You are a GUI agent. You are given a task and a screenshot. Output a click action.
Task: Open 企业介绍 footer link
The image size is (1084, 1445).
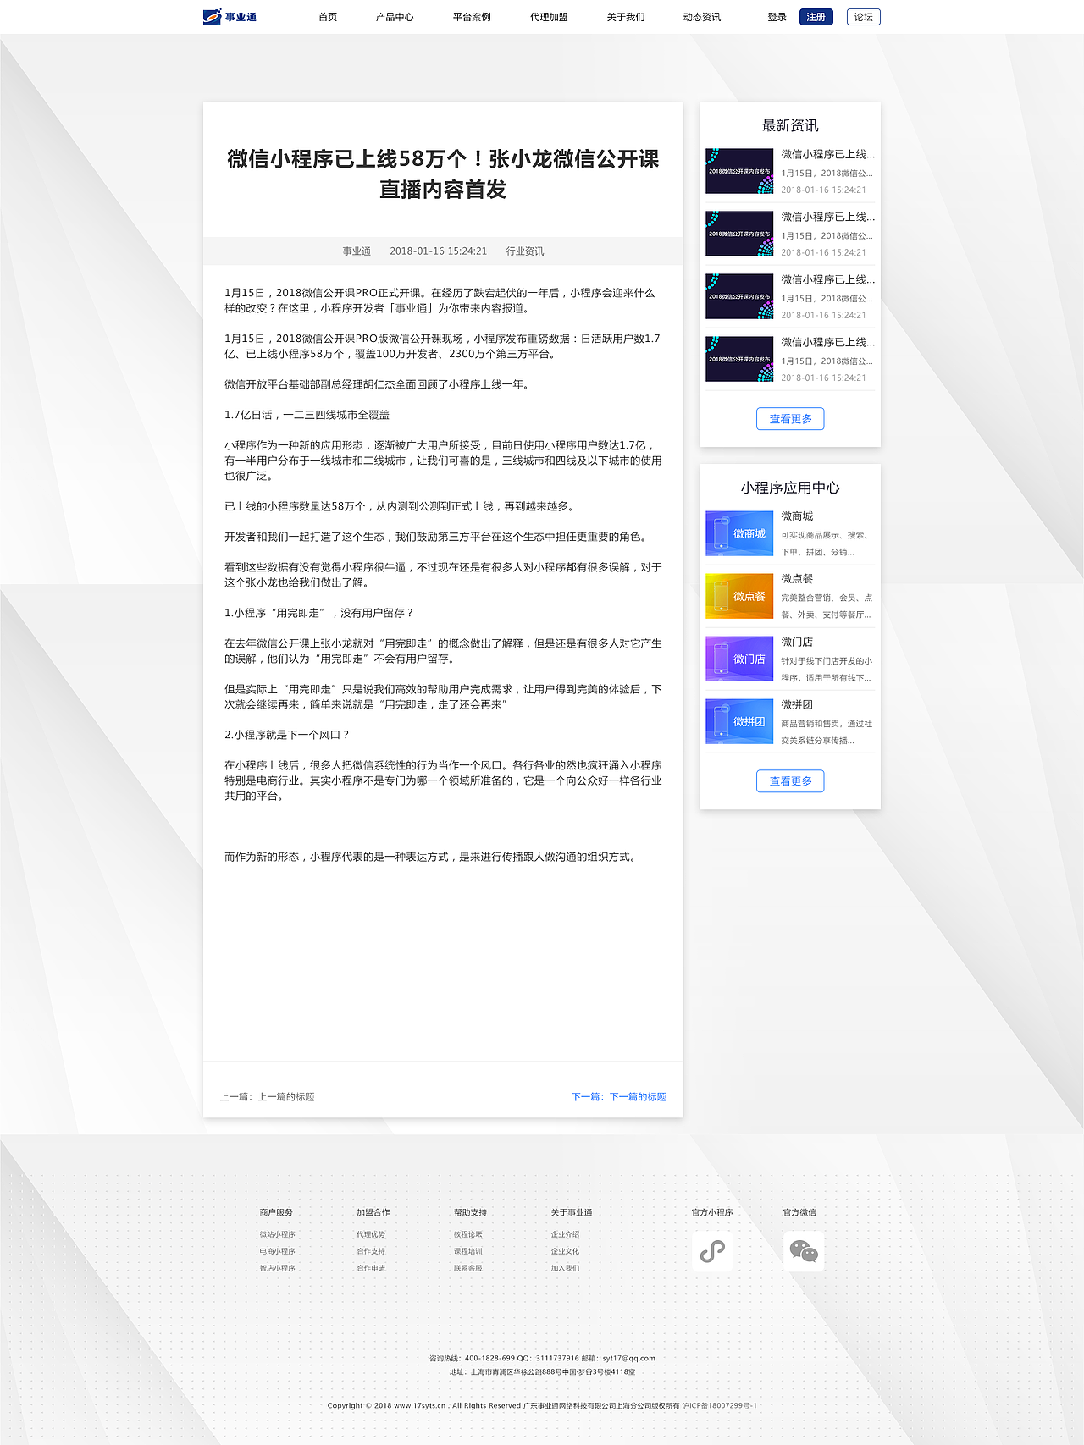coord(565,1234)
